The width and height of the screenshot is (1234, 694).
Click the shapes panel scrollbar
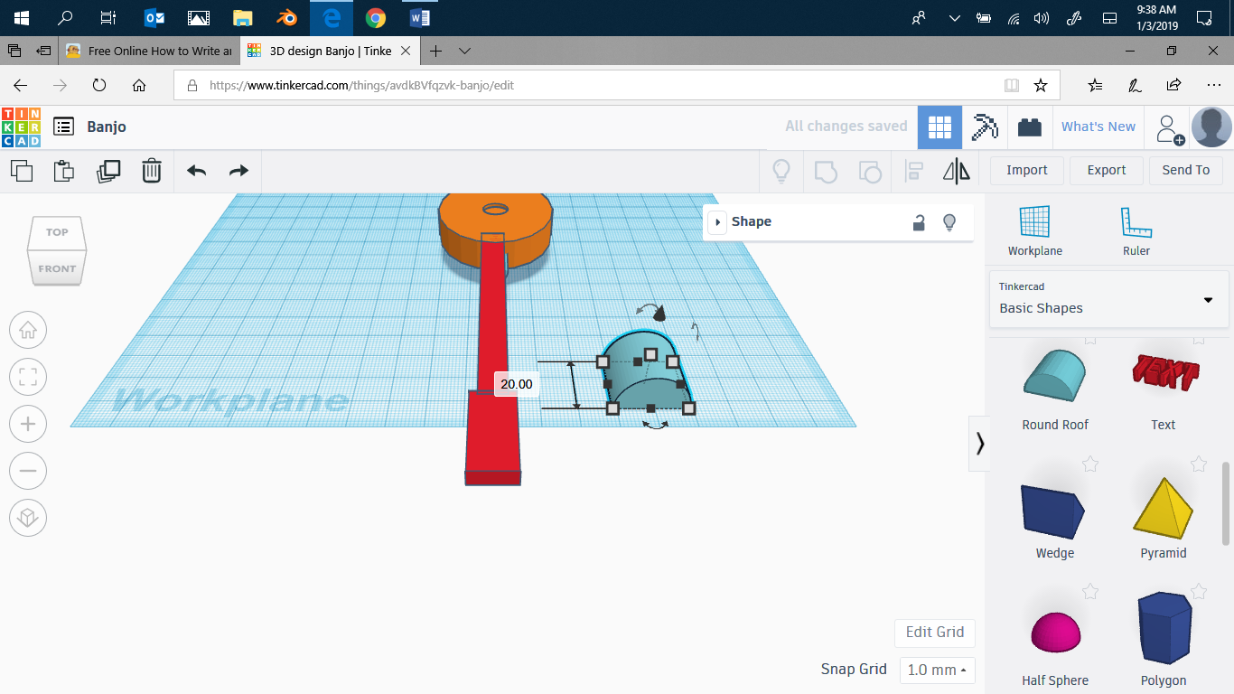pos(1226,502)
